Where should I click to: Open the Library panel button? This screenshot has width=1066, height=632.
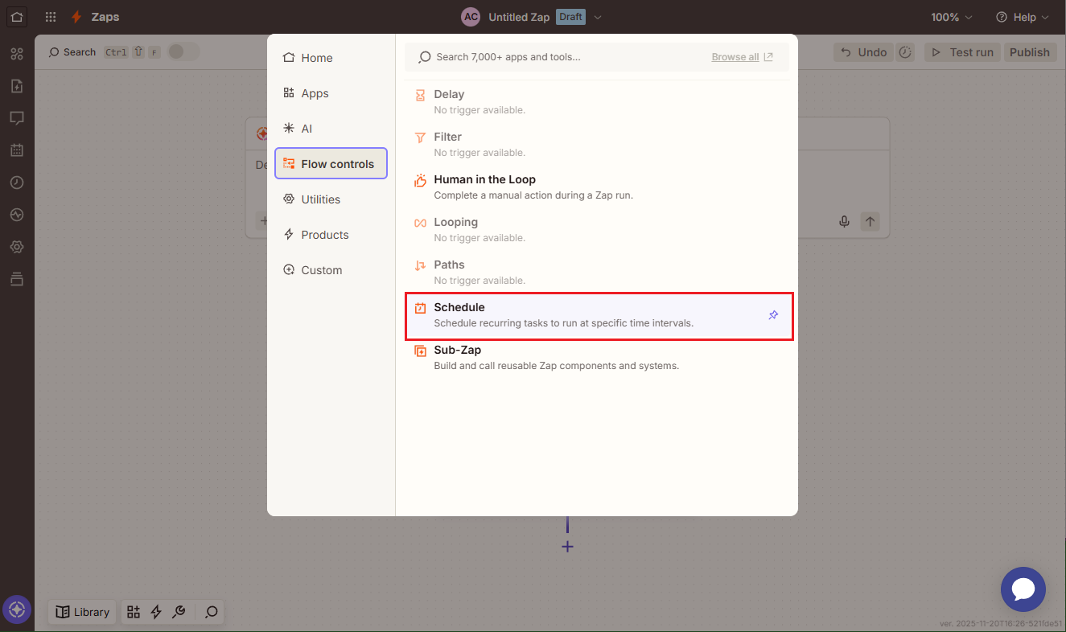point(82,612)
